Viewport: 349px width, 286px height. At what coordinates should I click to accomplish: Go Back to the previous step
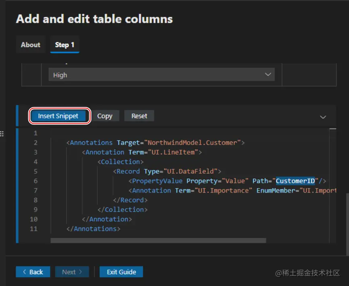[x=33, y=272]
